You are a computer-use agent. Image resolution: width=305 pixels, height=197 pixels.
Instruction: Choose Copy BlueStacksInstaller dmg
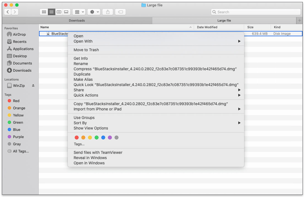(x=156, y=104)
